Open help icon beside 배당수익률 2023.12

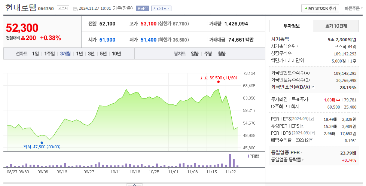click(311, 140)
